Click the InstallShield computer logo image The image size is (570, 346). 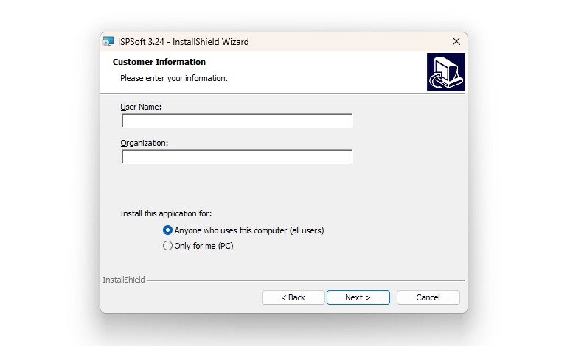445,72
